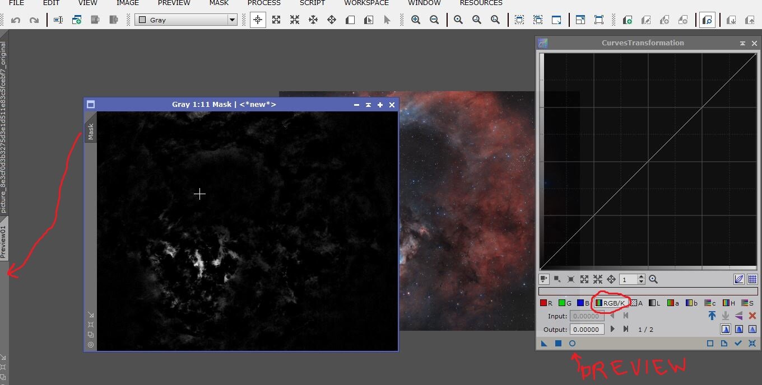
Task: Click the curve zoom magnifier icon
Action: (653, 279)
